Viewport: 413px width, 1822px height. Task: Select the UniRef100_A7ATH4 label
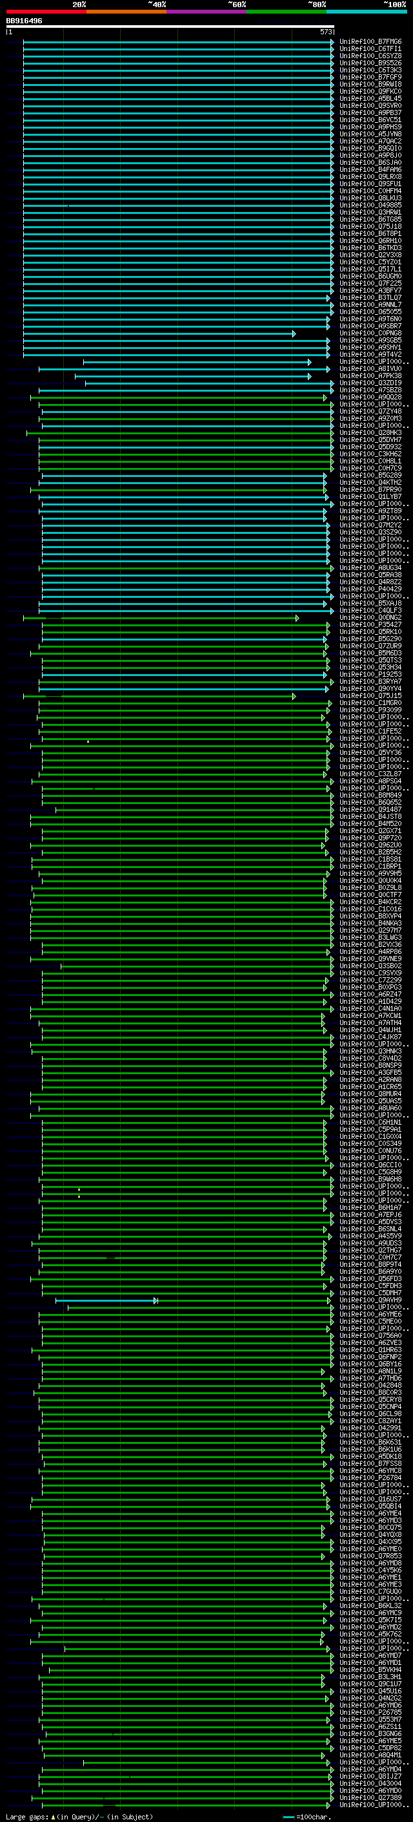pyautogui.click(x=370, y=1023)
